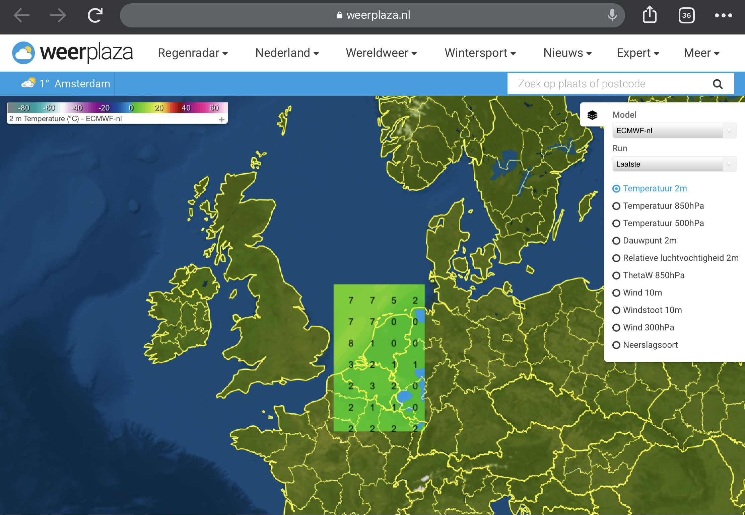Click the search magnifier icon
745x515 pixels.
click(718, 84)
